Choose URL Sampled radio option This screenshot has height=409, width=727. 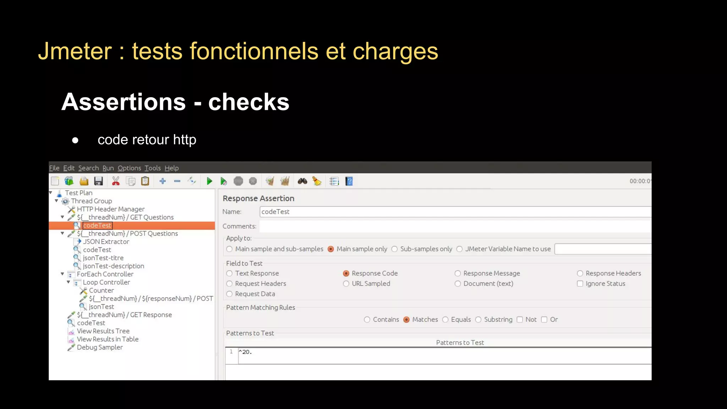(x=346, y=284)
